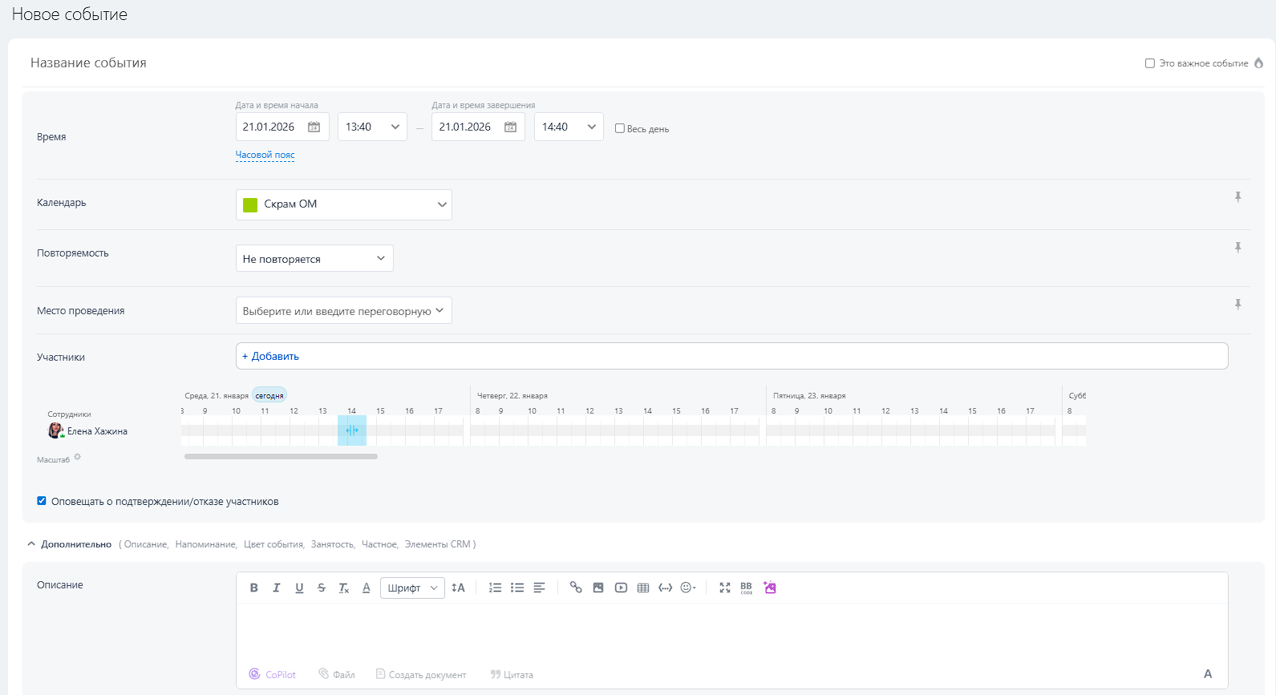Enable the All day checkbox
Image resolution: width=1276 pixels, height=695 pixels.
click(620, 128)
